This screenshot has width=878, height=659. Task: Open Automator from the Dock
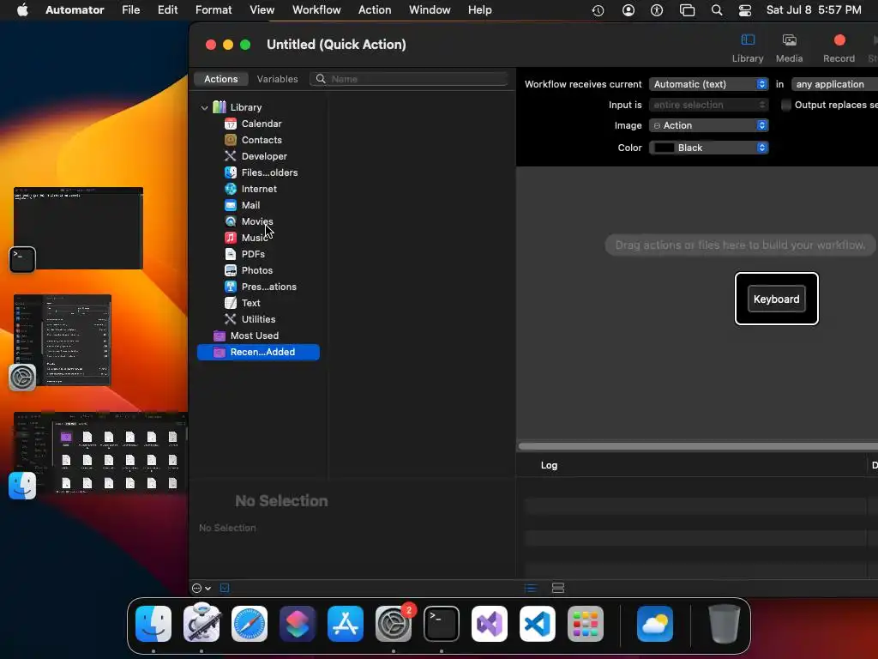(201, 623)
